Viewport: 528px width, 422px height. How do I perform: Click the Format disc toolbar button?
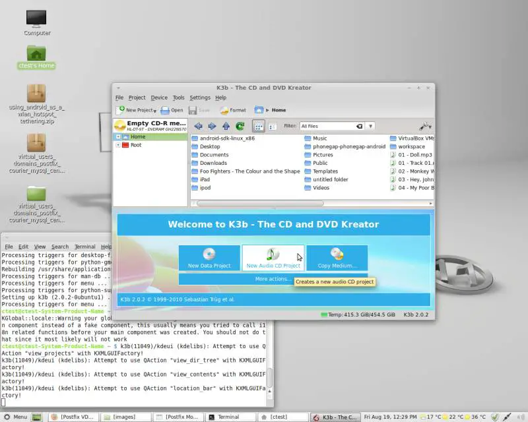coord(233,110)
